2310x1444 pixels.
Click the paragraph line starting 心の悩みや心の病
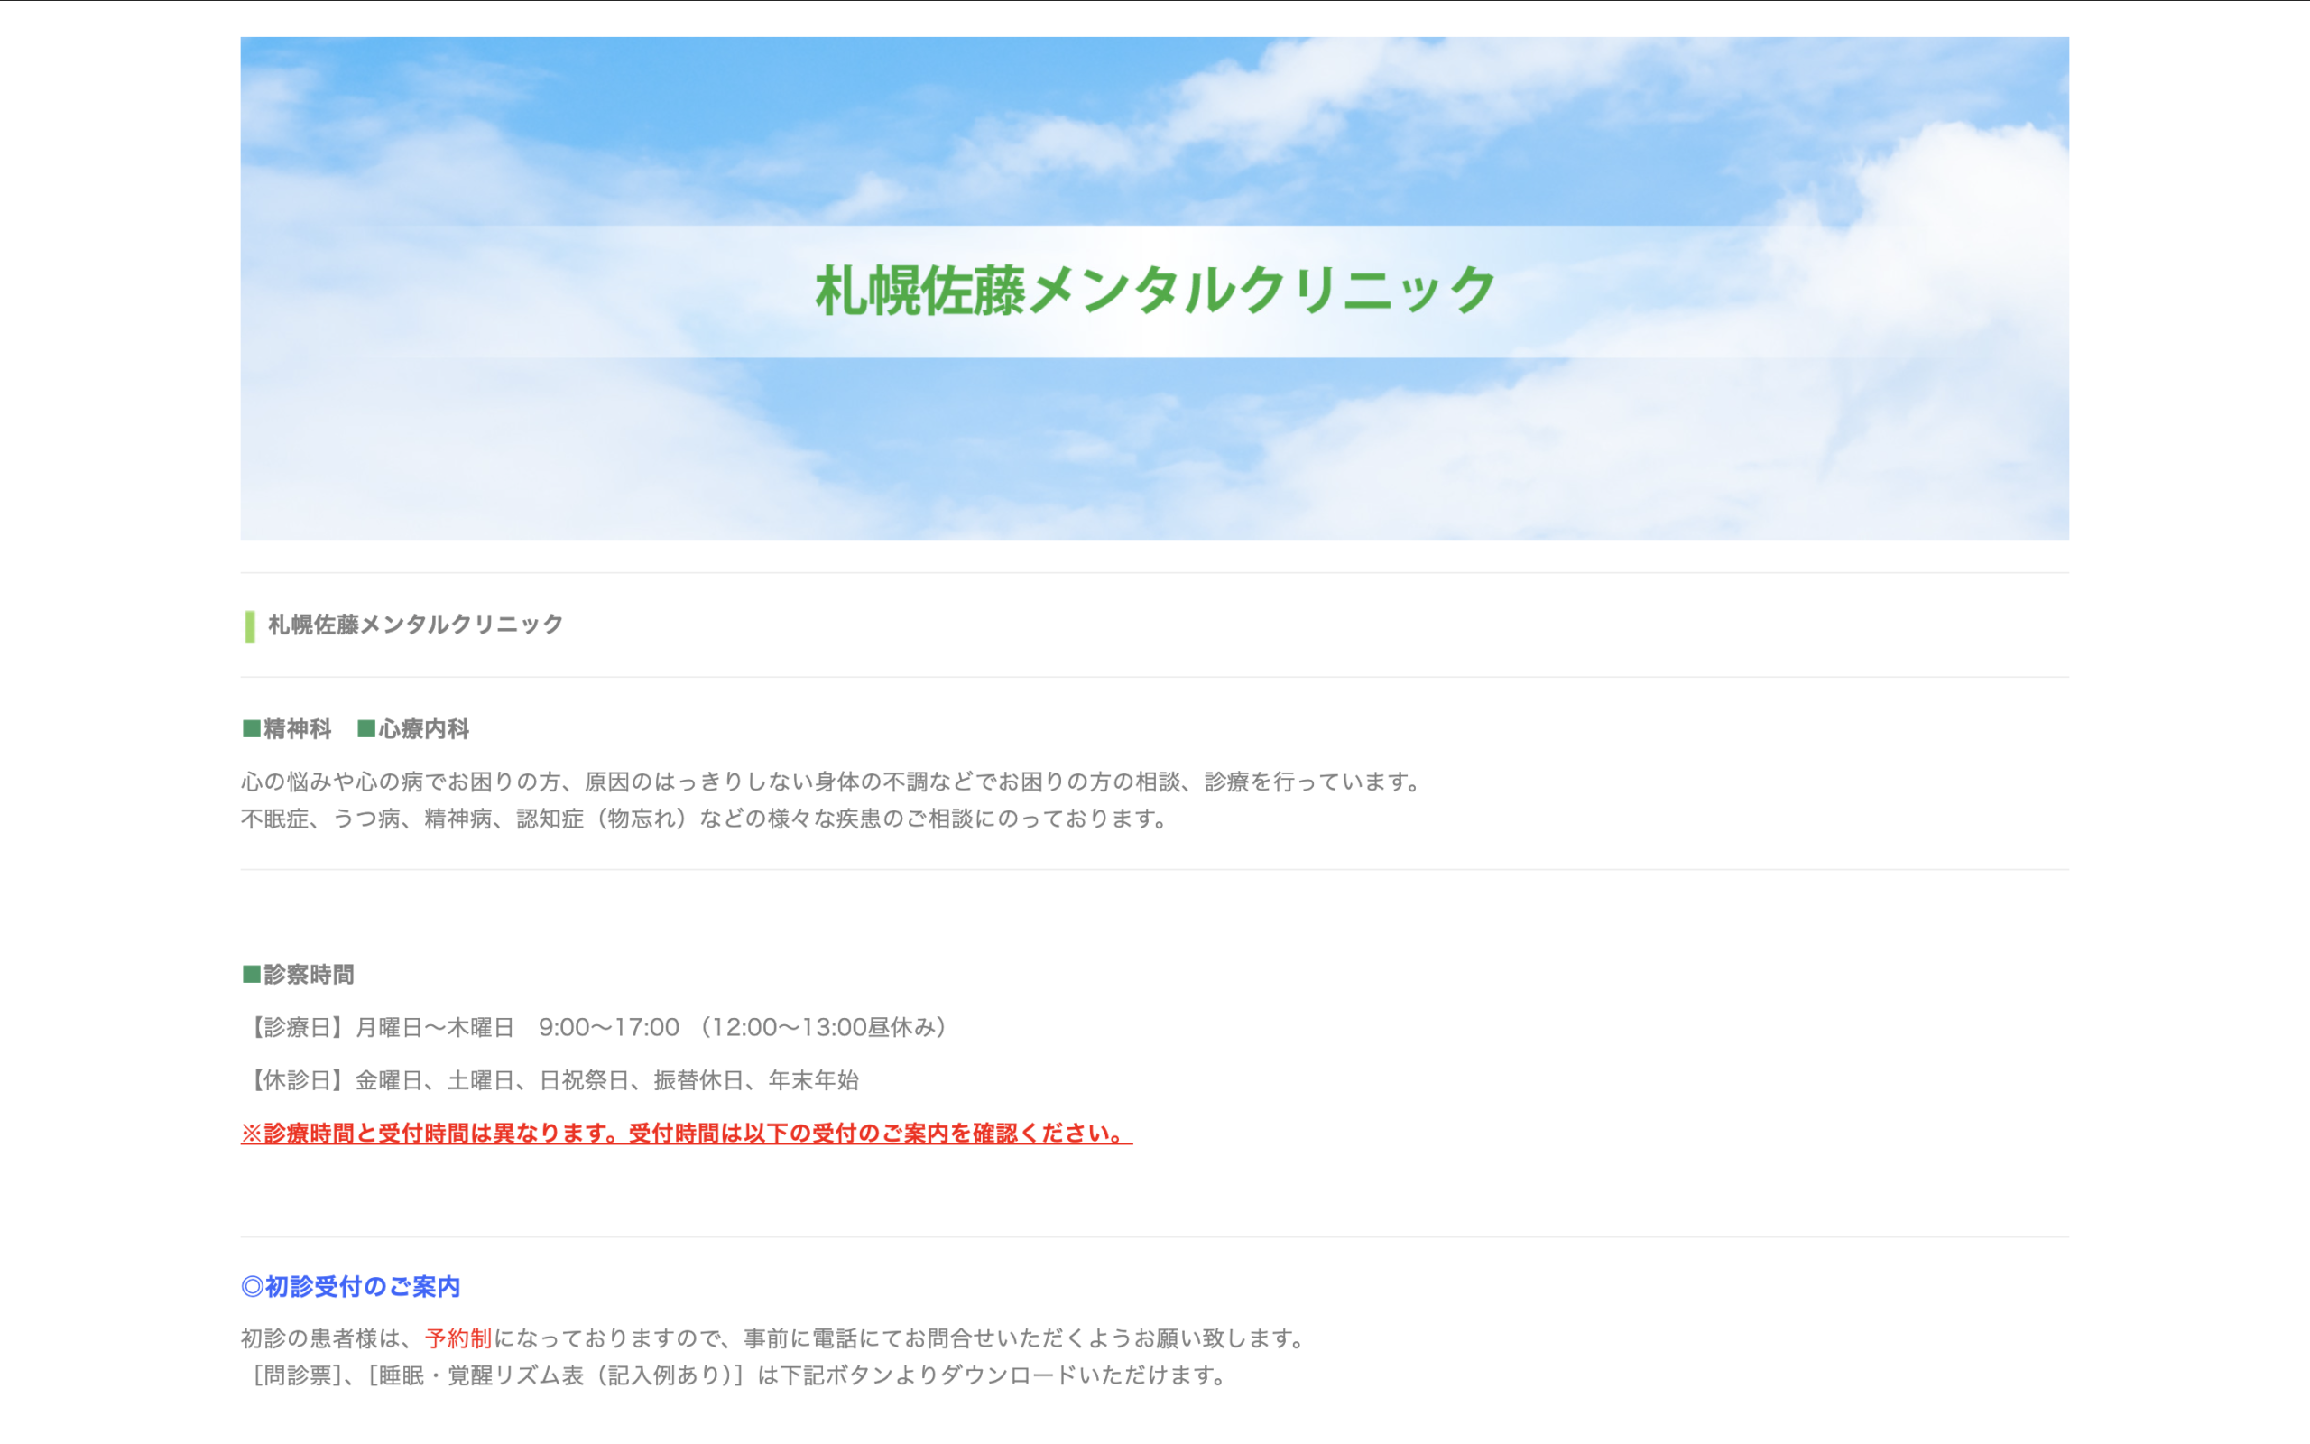click(830, 782)
